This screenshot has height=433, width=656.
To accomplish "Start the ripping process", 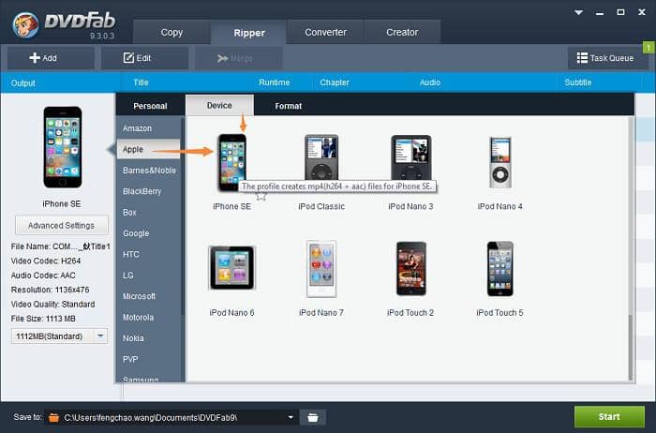I will pyautogui.click(x=609, y=417).
